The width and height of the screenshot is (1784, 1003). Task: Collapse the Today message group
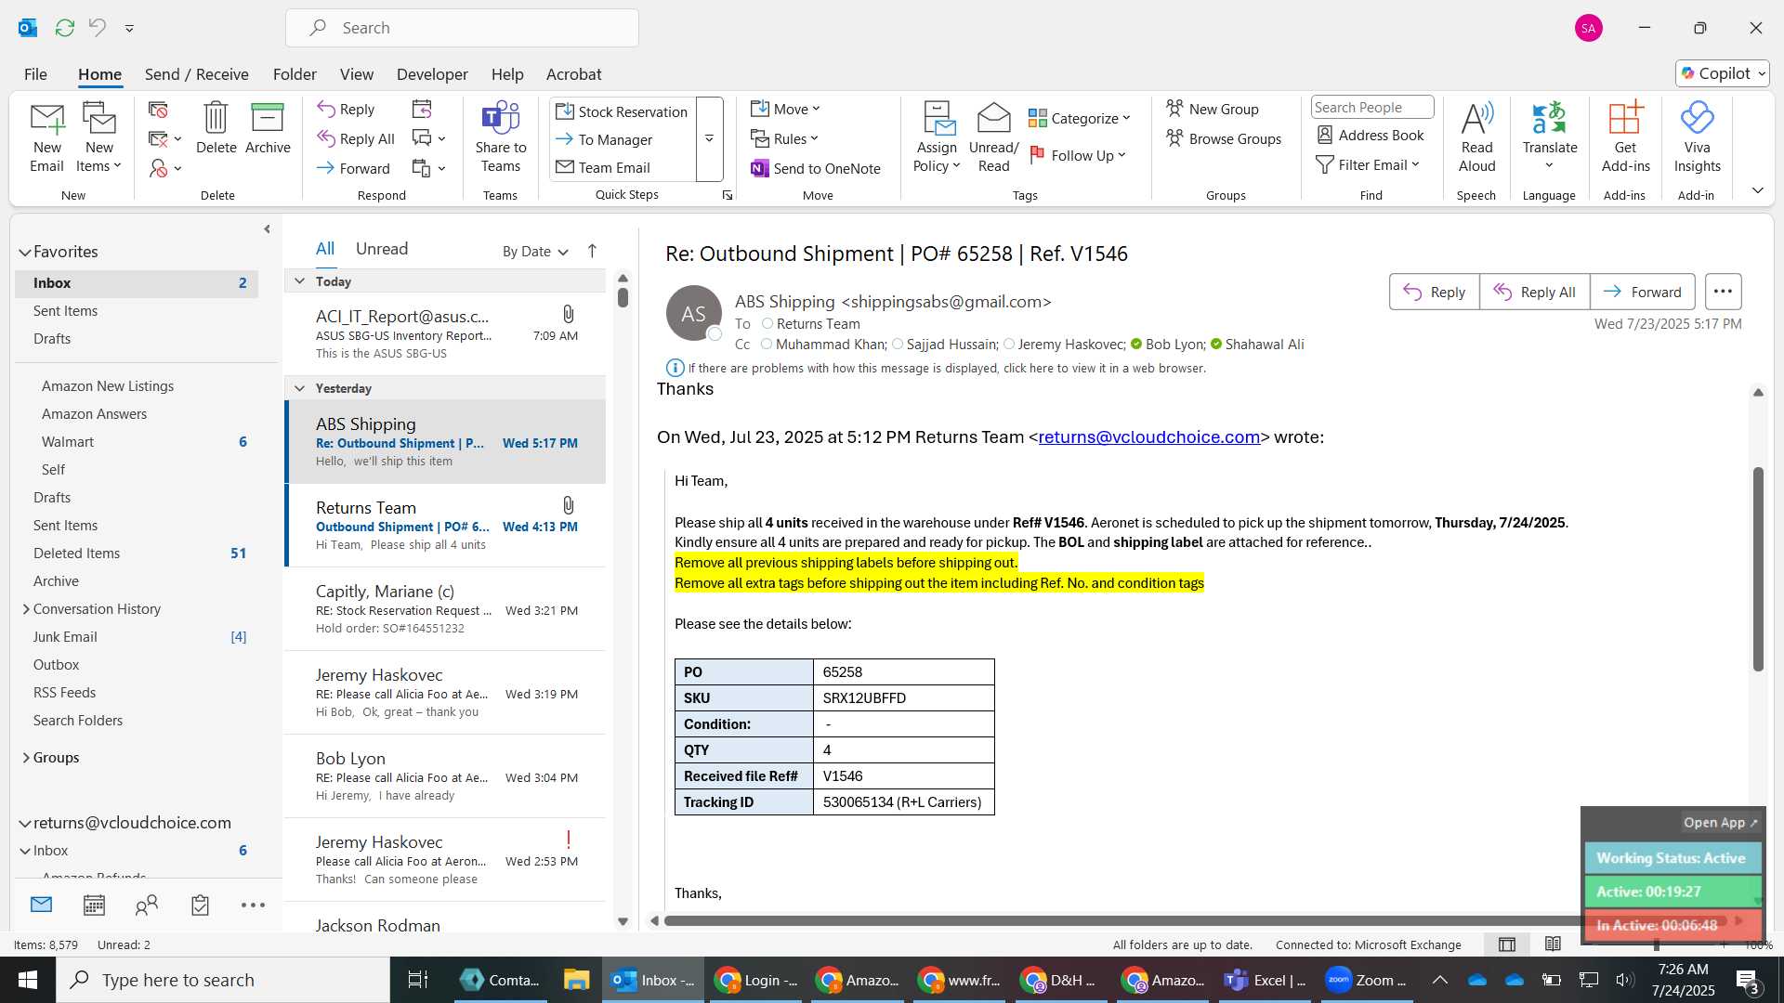coord(299,281)
